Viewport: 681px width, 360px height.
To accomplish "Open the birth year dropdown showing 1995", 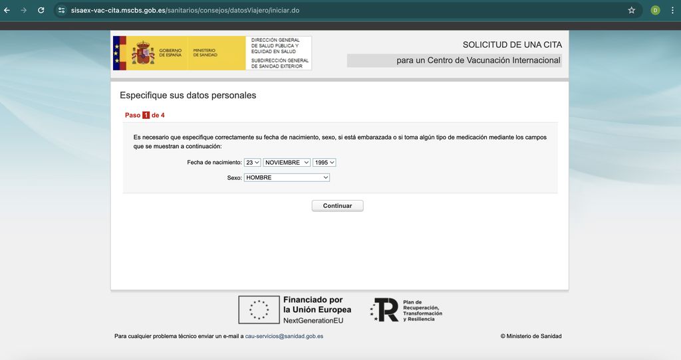I will 325,162.
